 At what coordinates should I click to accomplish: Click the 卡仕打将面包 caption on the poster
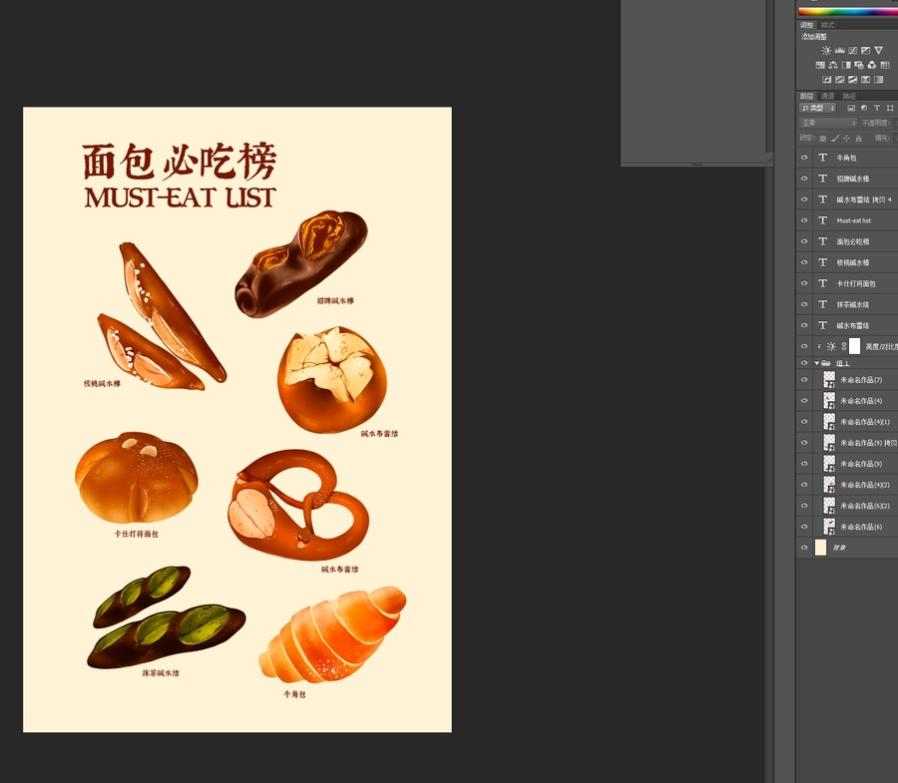(x=136, y=534)
